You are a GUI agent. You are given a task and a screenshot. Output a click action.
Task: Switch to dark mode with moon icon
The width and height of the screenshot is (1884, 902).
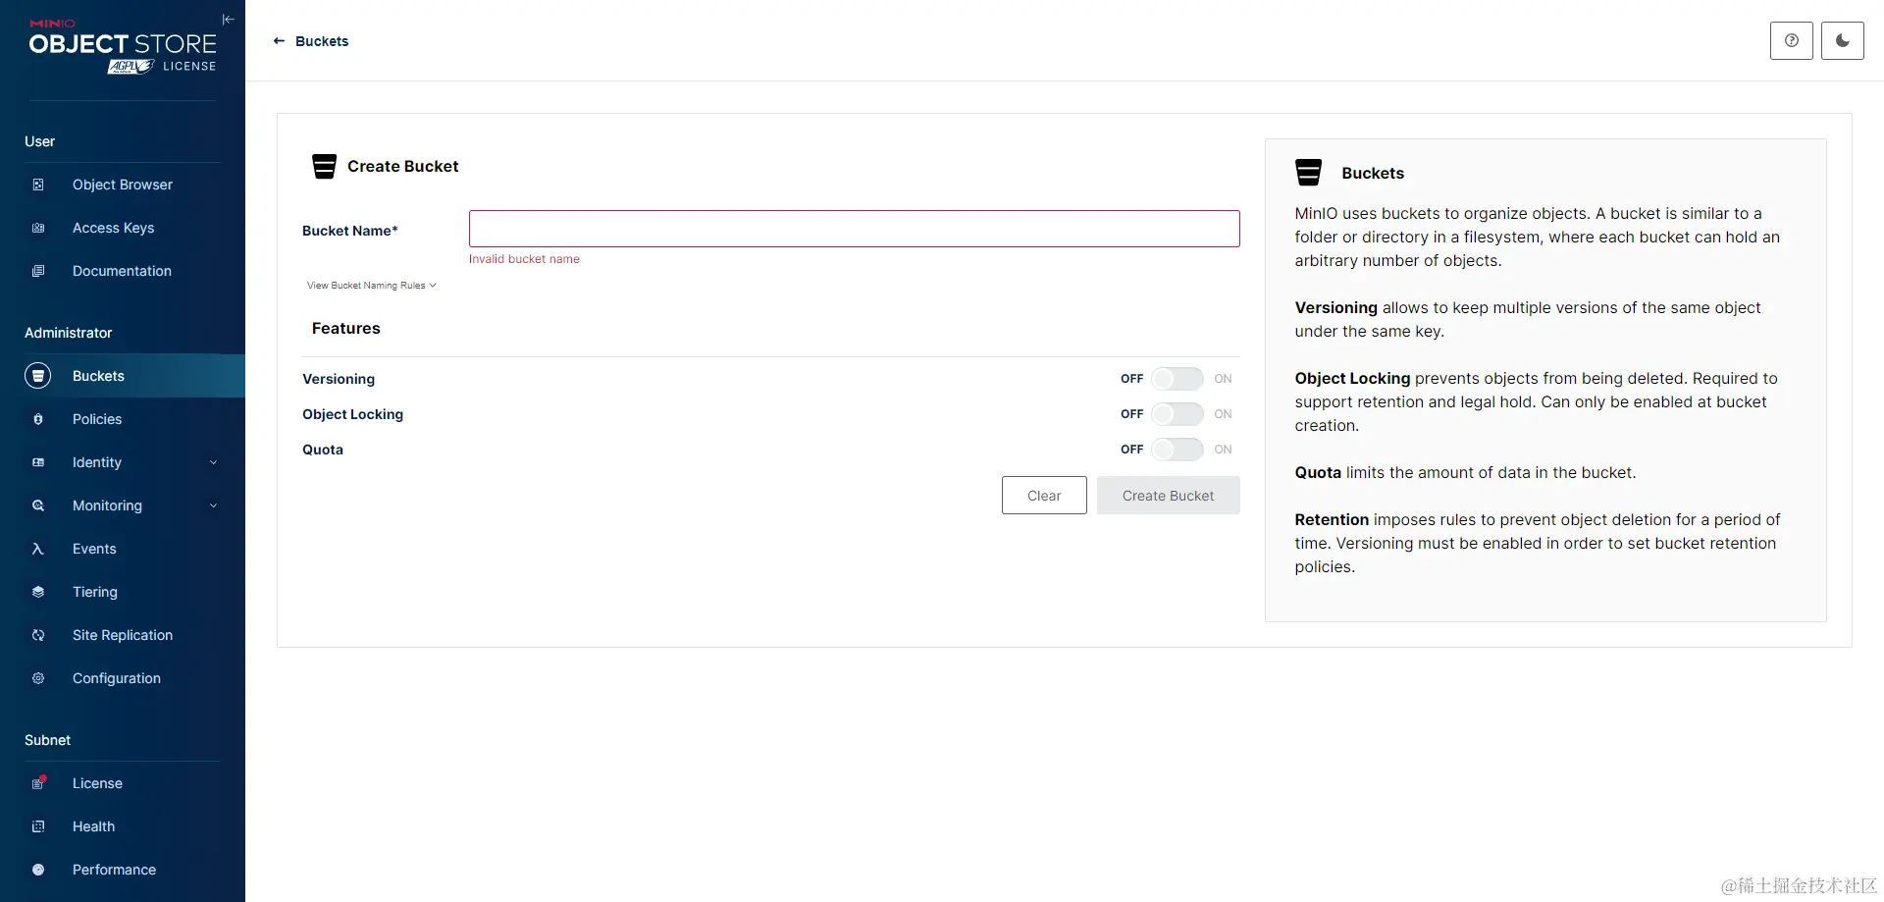click(1842, 40)
